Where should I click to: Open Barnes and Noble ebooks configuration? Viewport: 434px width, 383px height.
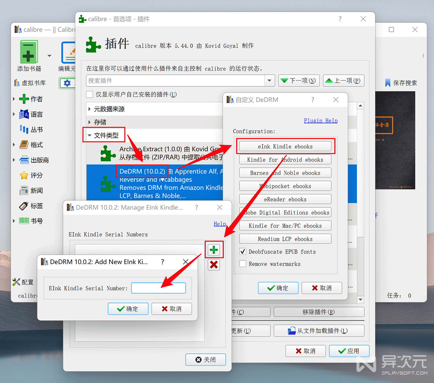click(285, 173)
